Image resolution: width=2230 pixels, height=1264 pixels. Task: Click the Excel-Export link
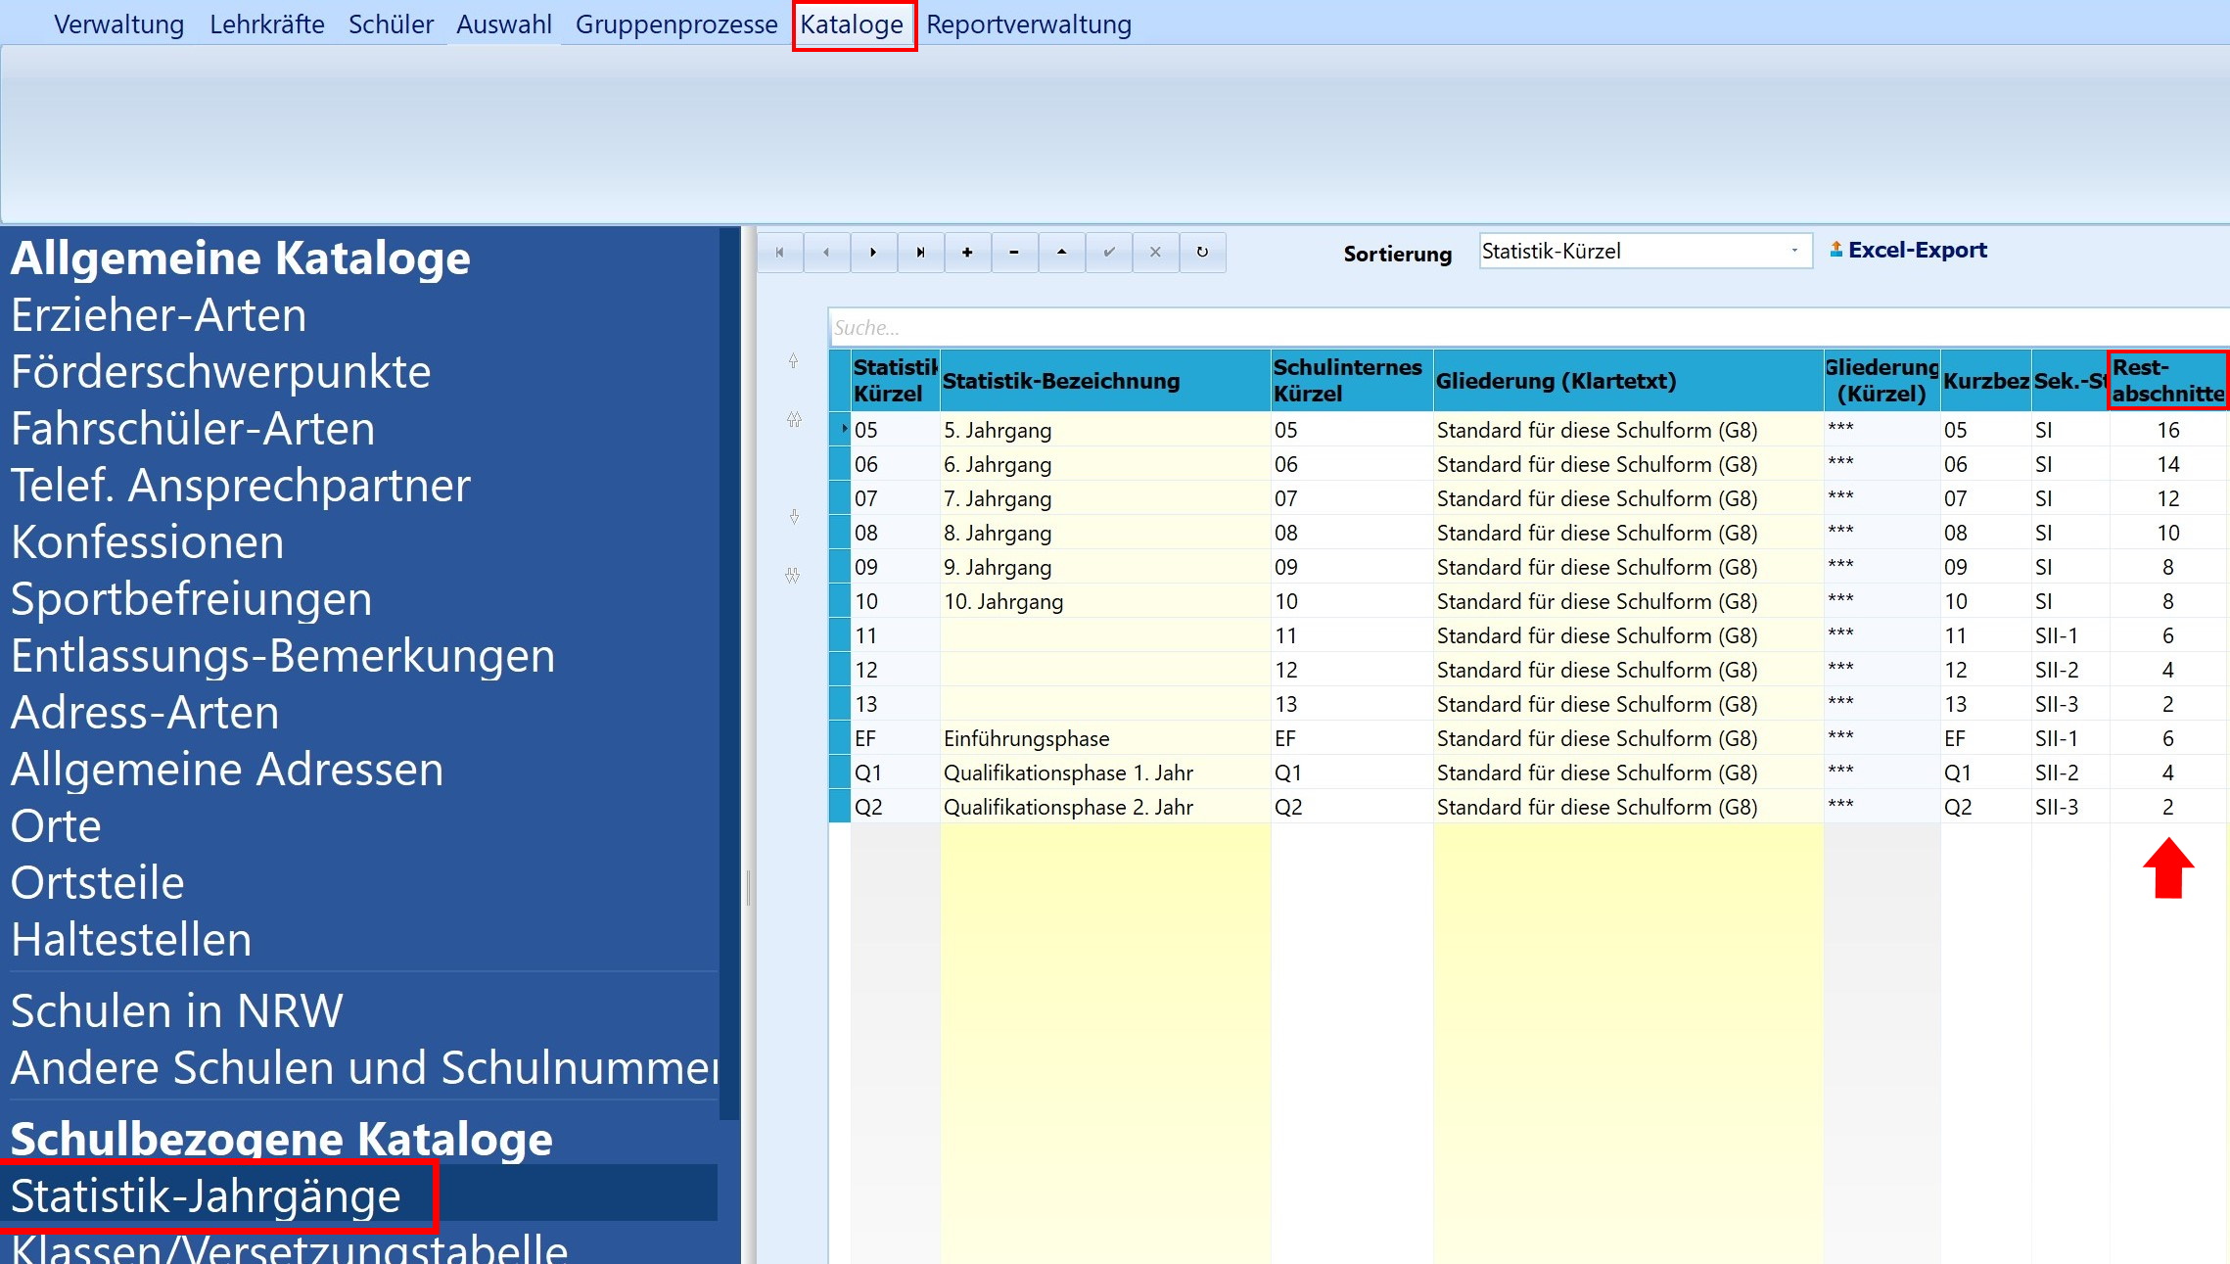(x=1909, y=251)
